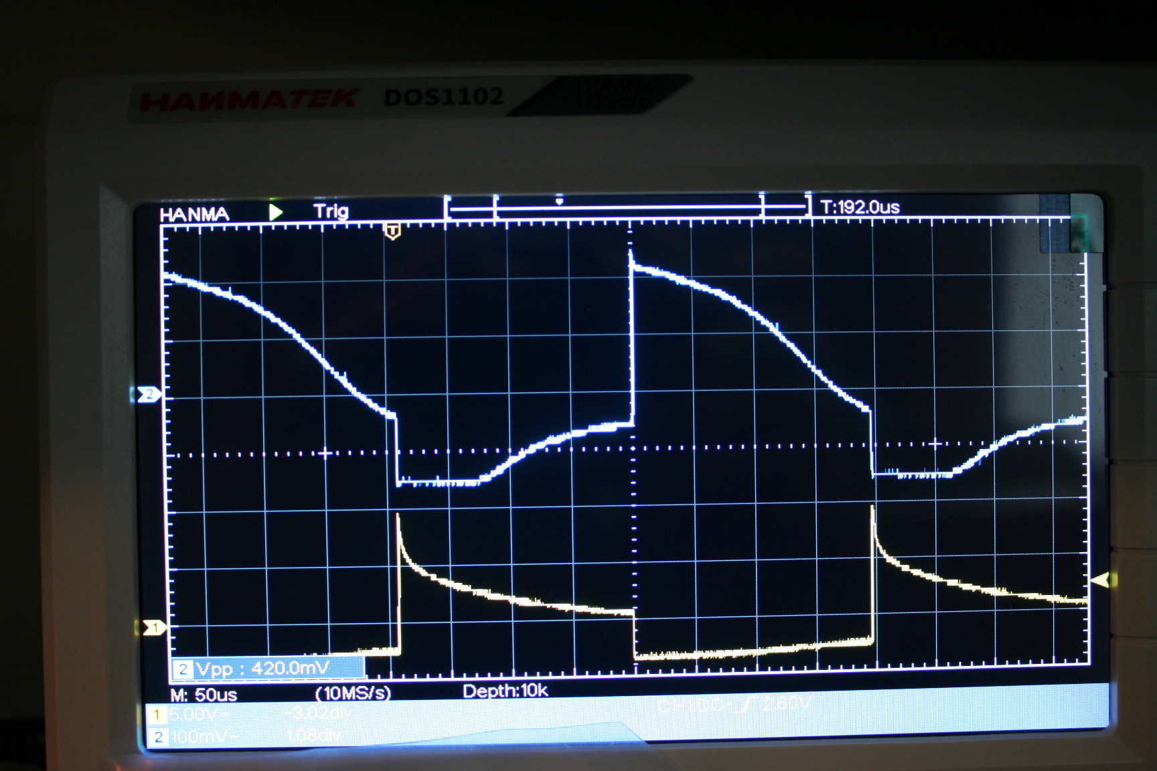
Task: Click the Depth:10k memory depth label
Action: coord(505,691)
